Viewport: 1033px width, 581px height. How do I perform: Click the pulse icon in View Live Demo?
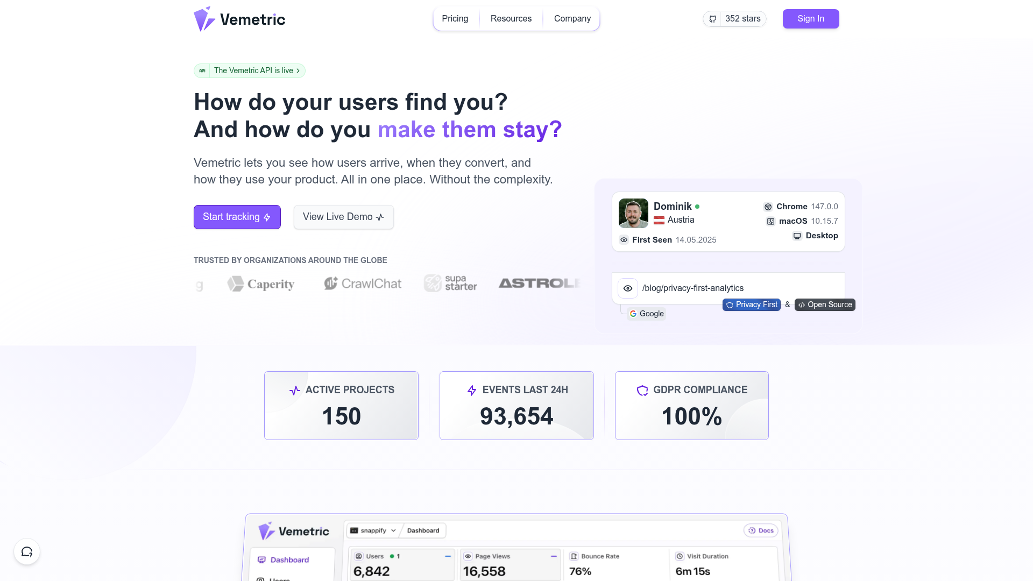[380, 217]
